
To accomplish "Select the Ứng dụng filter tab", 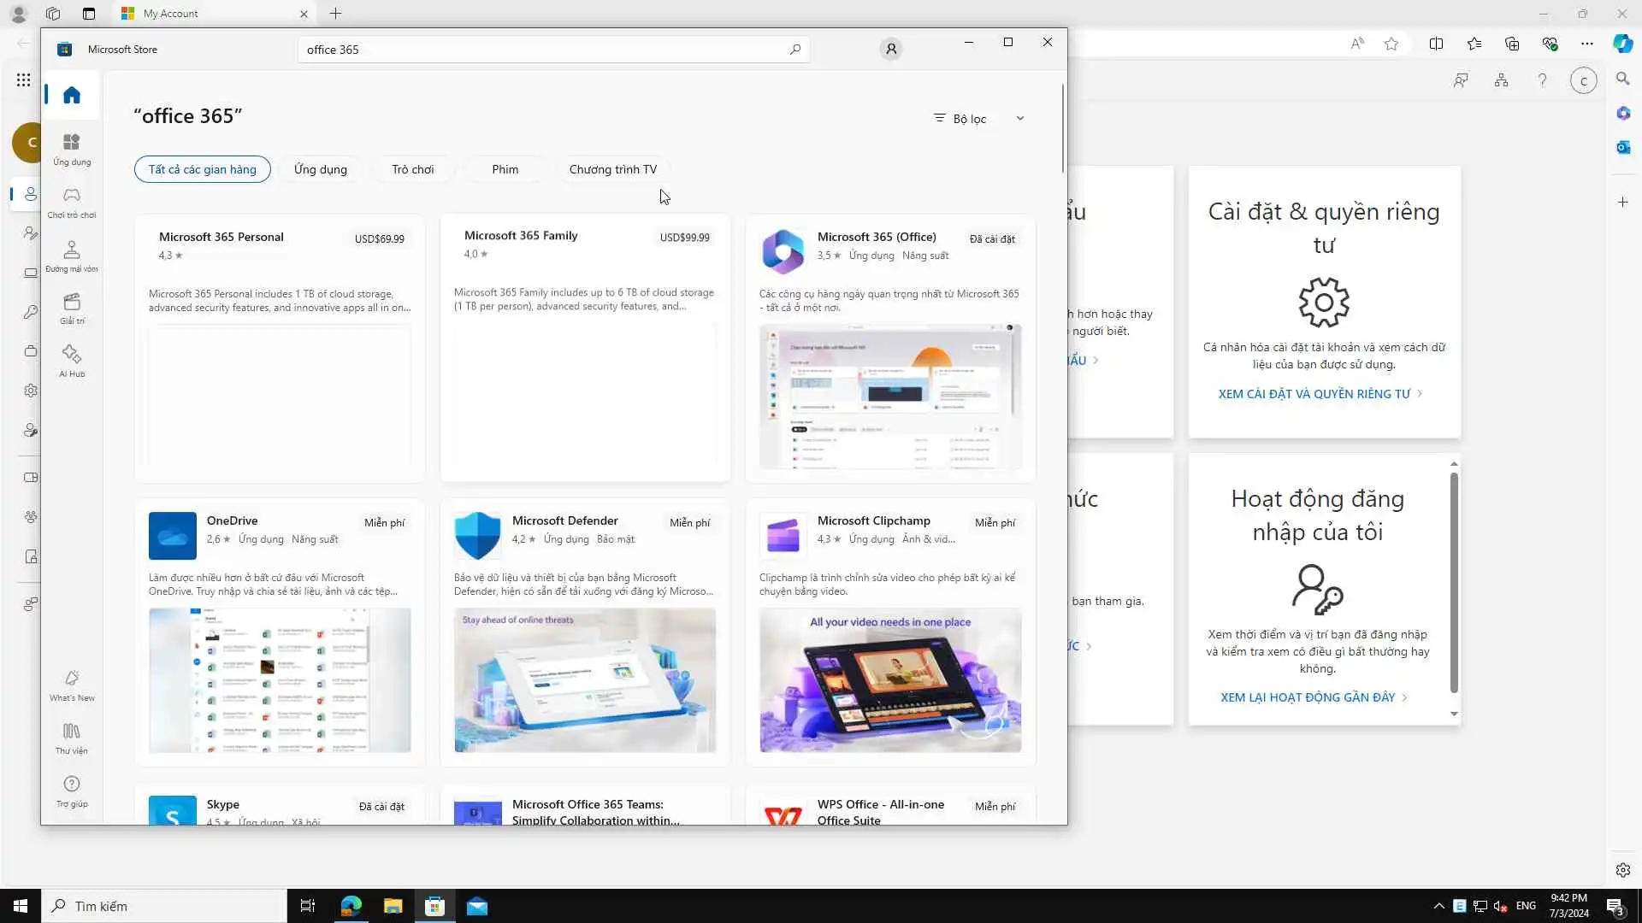I will (x=321, y=169).
